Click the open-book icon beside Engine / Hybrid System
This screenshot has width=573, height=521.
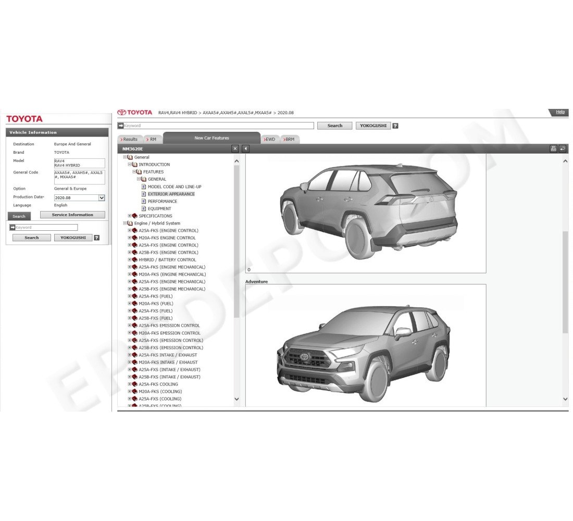[x=130, y=223]
